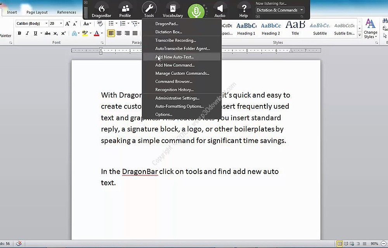This screenshot has height=248, width=388.
Task: Open the DragonBar menu button
Action: 101,11
